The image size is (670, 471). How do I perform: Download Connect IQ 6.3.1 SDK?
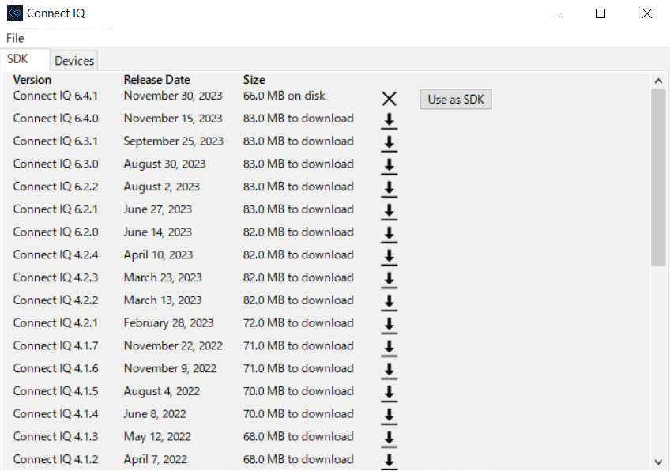[389, 143]
